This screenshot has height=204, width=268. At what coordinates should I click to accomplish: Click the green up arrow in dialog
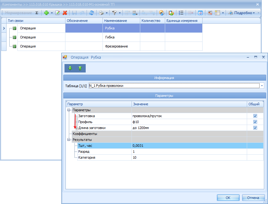pyautogui.click(x=80, y=68)
